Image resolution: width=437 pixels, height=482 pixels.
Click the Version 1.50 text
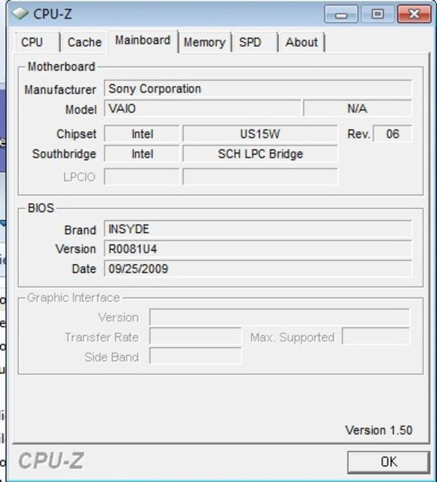tap(378, 431)
